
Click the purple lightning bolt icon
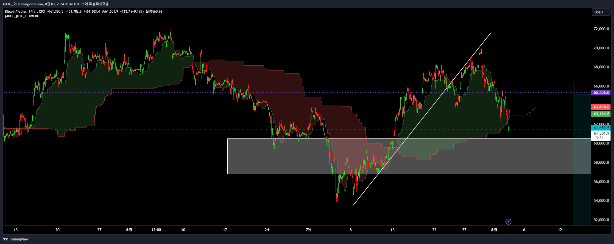(508, 222)
